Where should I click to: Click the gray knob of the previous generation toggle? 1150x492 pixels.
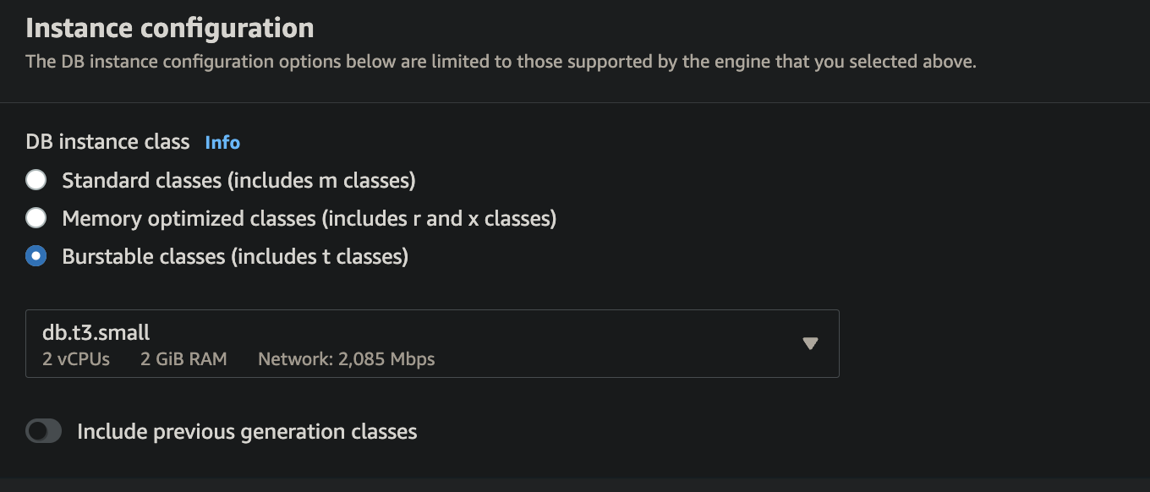coord(36,432)
